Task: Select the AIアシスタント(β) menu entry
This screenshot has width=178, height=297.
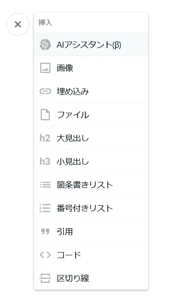Action: tap(91, 44)
